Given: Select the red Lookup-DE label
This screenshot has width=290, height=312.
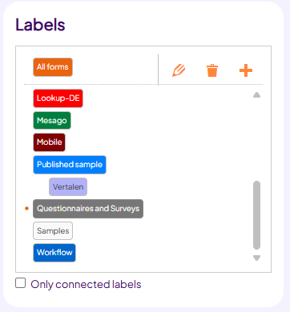Looking at the screenshot, I should [58, 98].
